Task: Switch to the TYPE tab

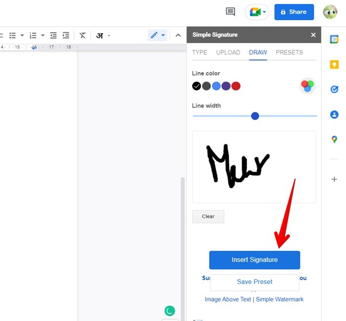Action: pos(200,52)
